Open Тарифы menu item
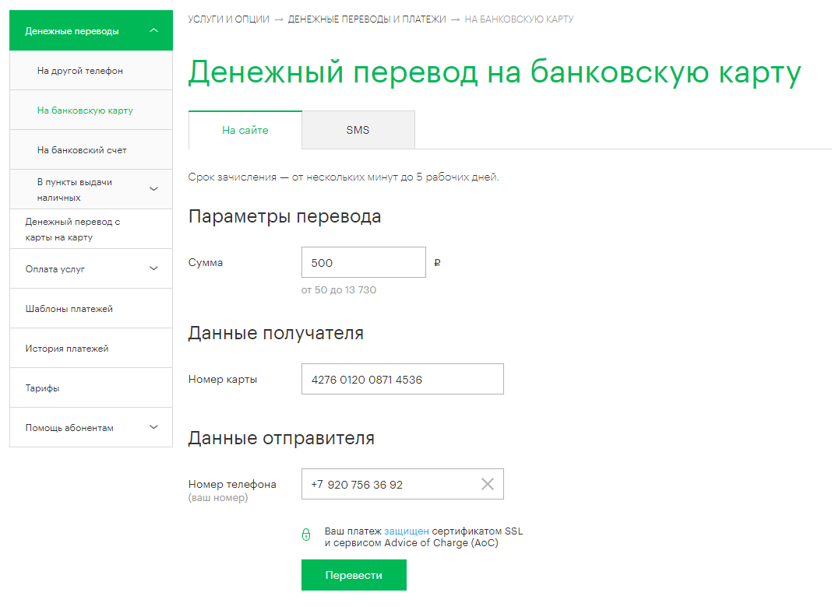Image resolution: width=832 pixels, height=610 pixels. point(91,388)
